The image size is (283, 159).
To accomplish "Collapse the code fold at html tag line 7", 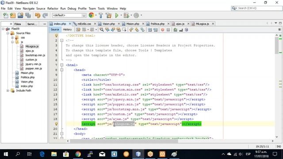I will click(62, 65).
